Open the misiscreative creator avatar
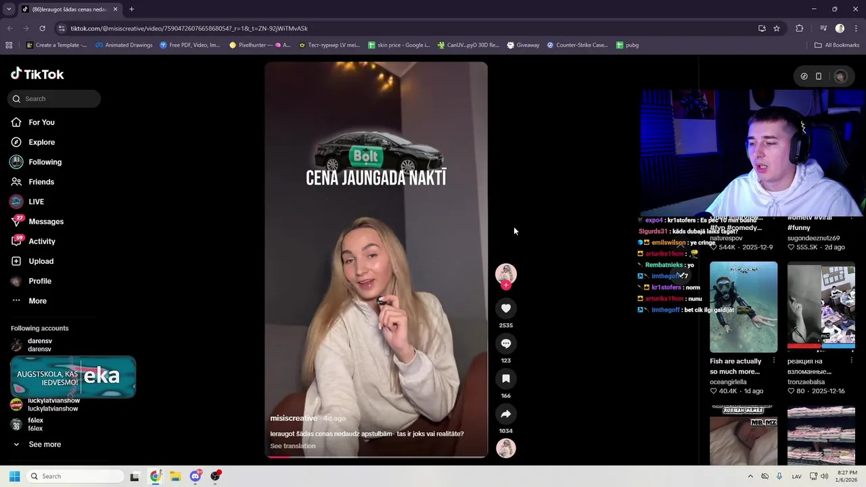The width and height of the screenshot is (866, 487). (x=506, y=273)
